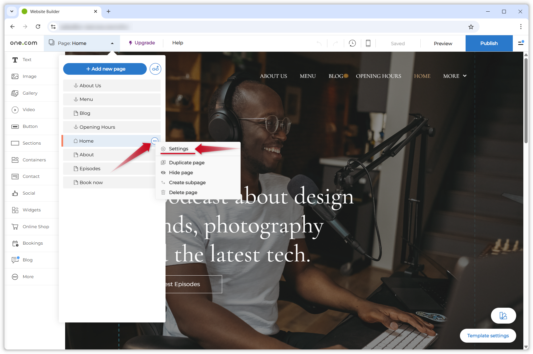Viewport: 533px width, 354px height.
Task: Open the Video element panel
Action: pos(28,110)
